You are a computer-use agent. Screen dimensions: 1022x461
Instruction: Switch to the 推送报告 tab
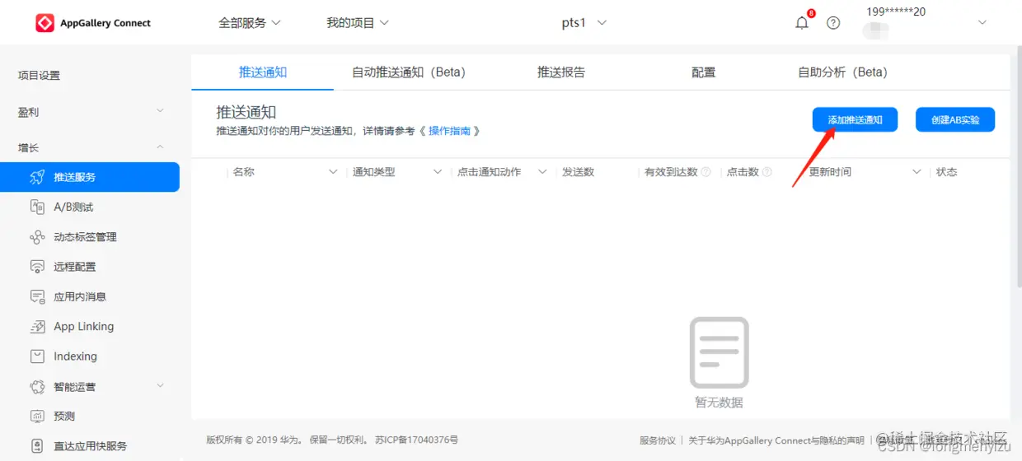click(x=561, y=72)
